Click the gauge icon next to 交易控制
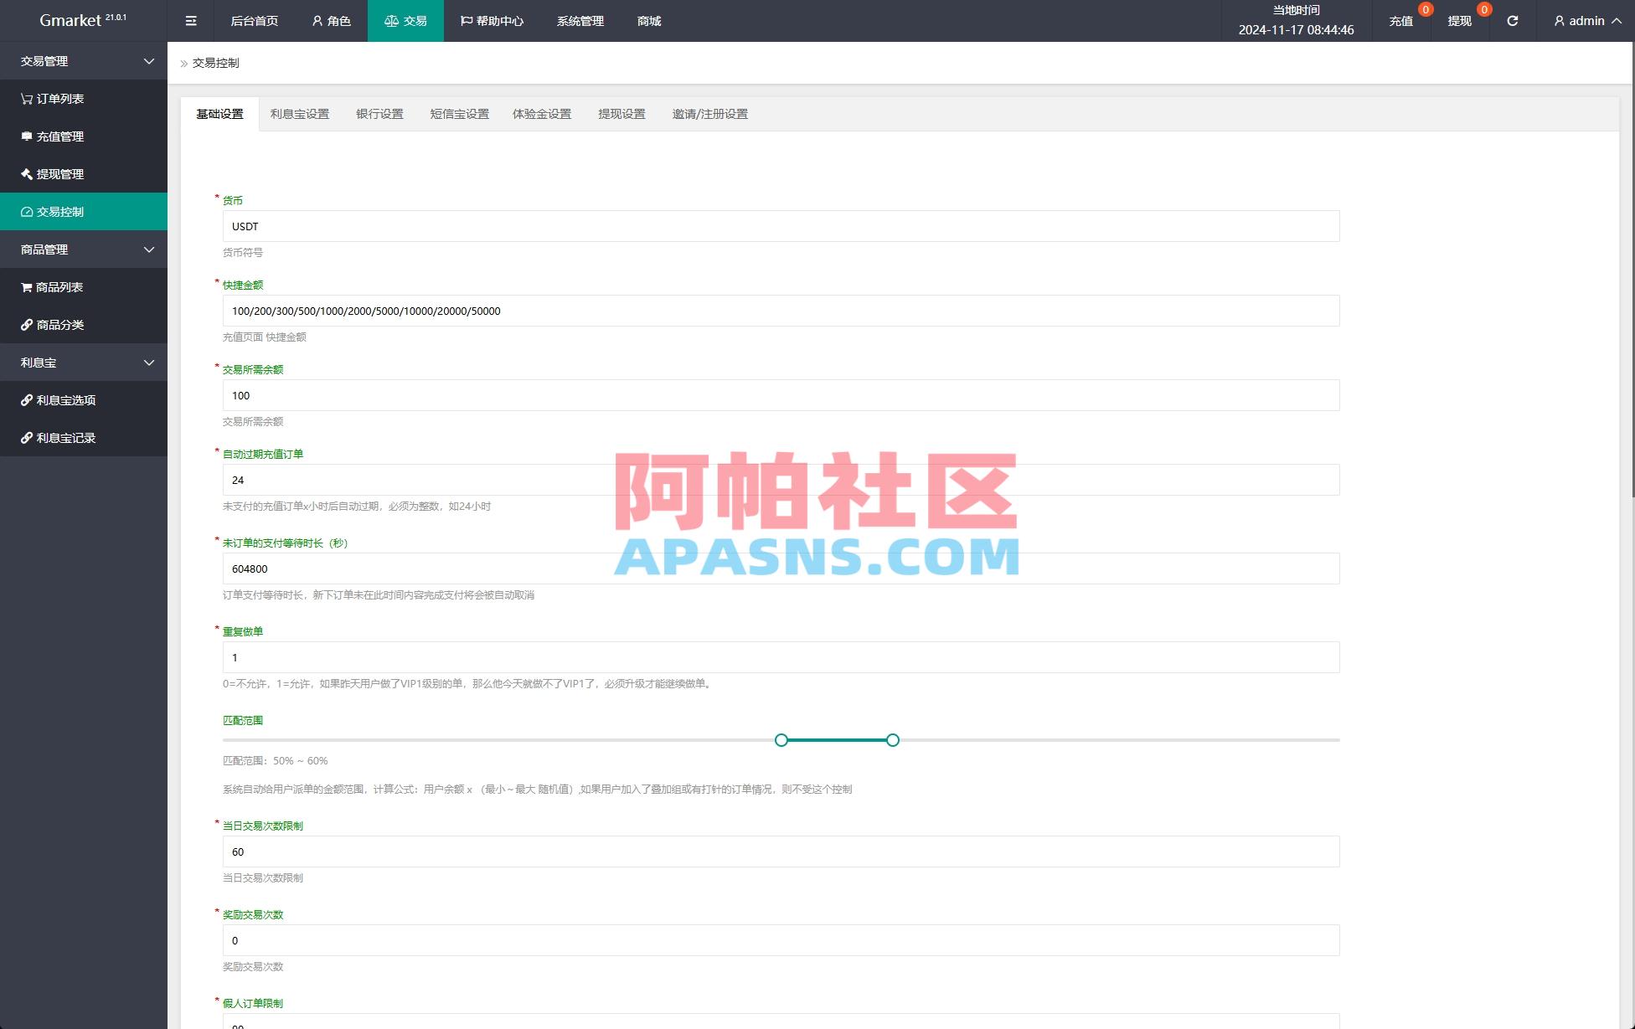The height and width of the screenshot is (1029, 1635). [26, 212]
